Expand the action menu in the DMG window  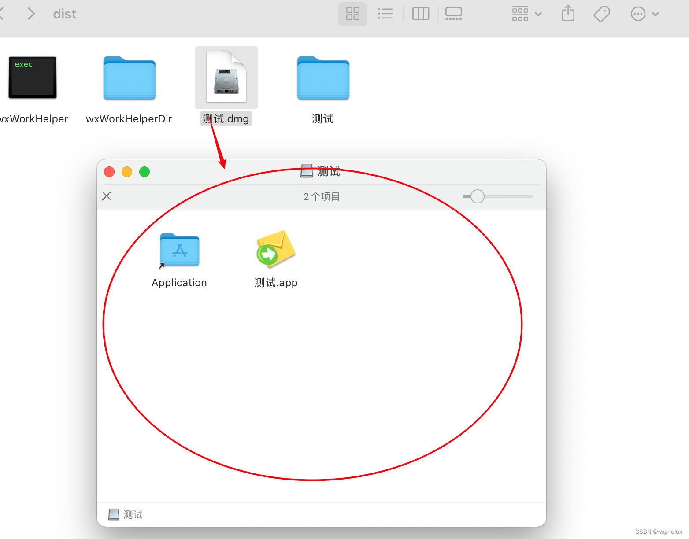click(106, 196)
